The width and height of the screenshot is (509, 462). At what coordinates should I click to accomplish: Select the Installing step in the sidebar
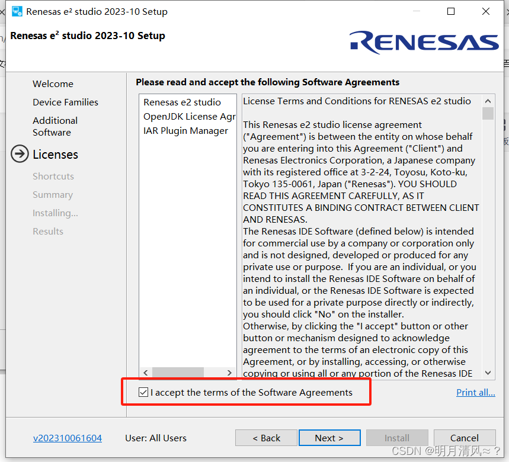coord(55,213)
